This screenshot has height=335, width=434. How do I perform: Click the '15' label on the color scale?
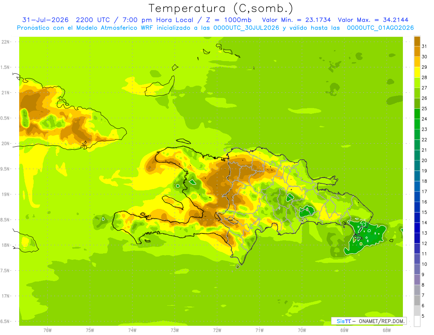(425, 212)
